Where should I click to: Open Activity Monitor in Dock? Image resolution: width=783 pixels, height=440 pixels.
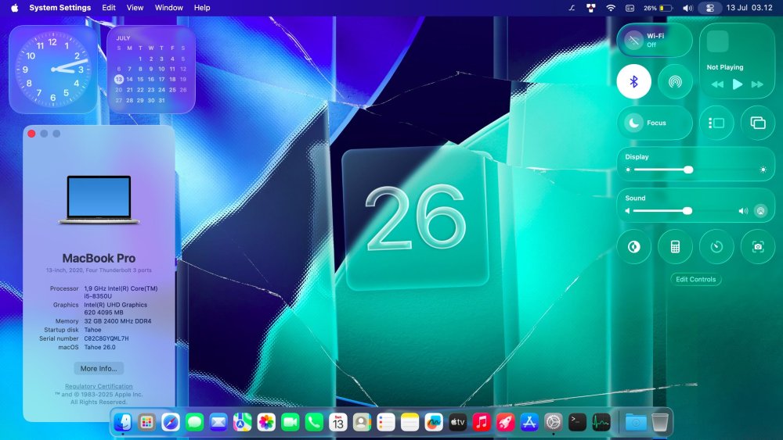(x=601, y=423)
